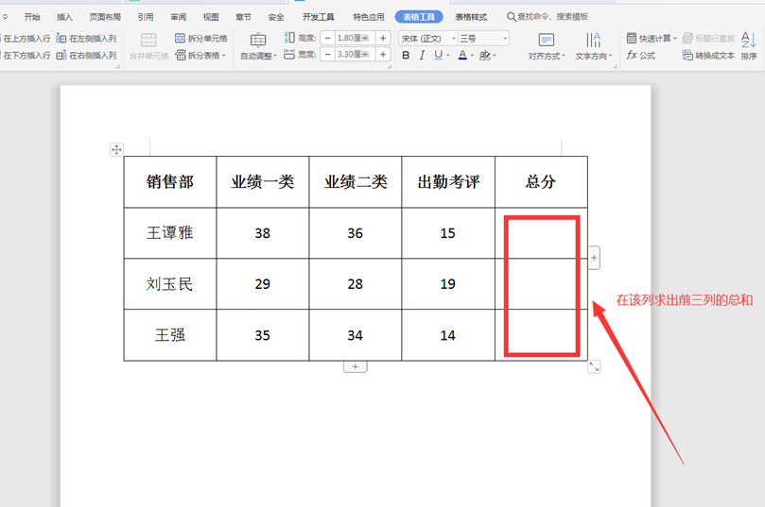Click Convert to Text button
765x507 pixels.
(x=708, y=56)
